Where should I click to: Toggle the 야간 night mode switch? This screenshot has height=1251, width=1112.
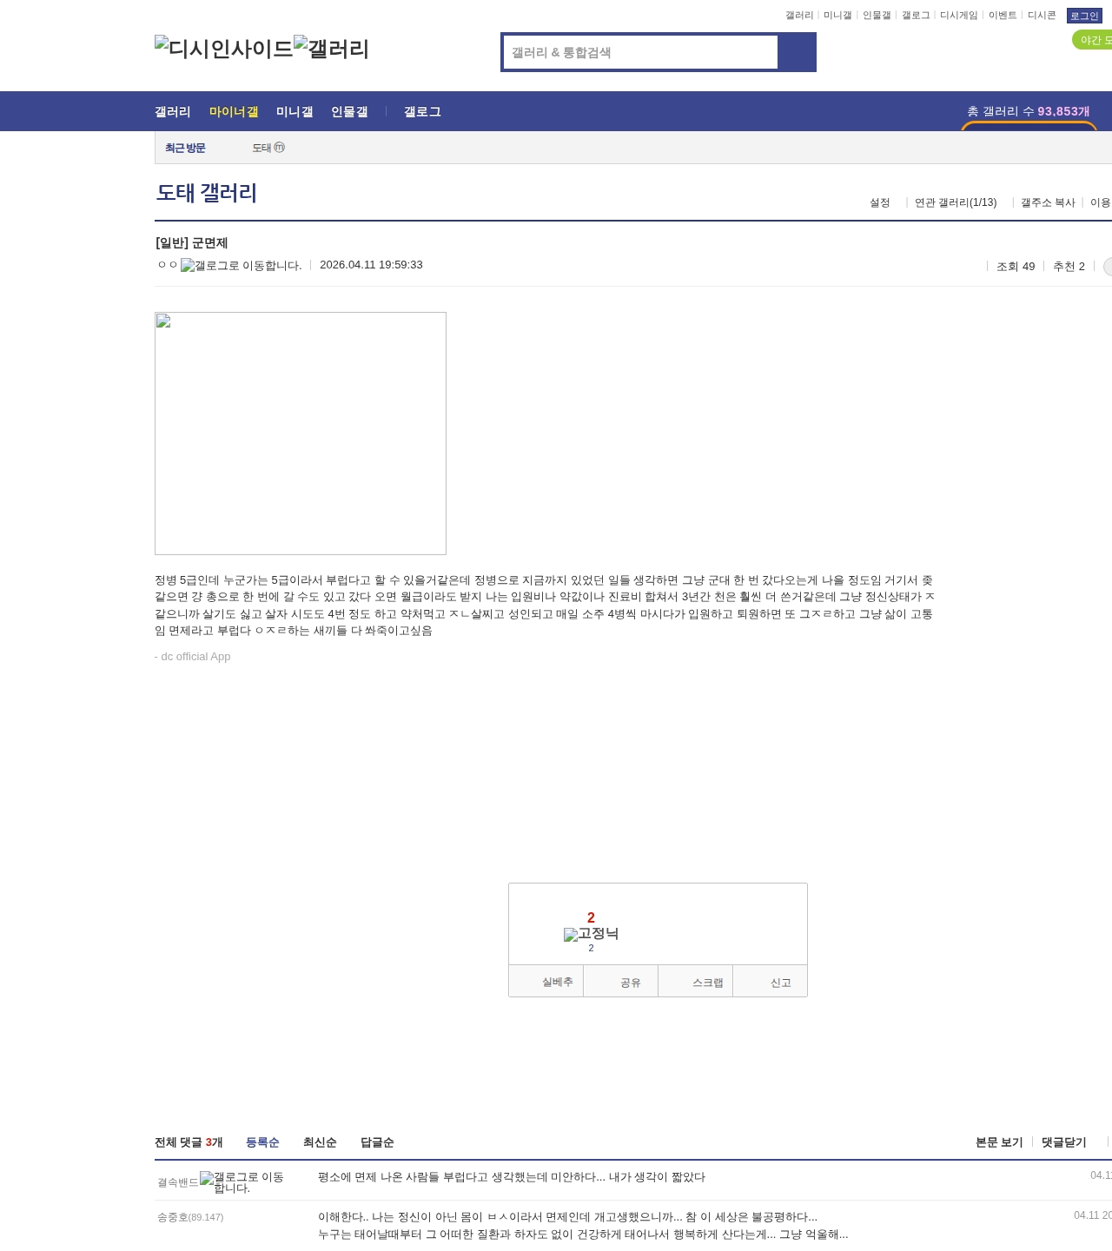tap(1093, 40)
